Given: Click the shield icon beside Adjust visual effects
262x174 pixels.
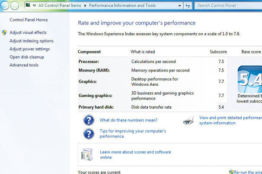Looking at the screenshot, I should tap(4, 32).
